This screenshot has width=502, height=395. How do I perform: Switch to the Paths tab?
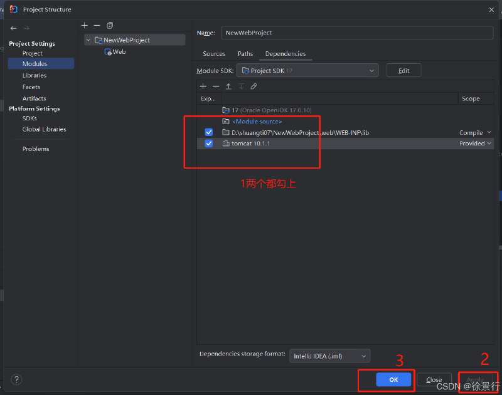245,53
